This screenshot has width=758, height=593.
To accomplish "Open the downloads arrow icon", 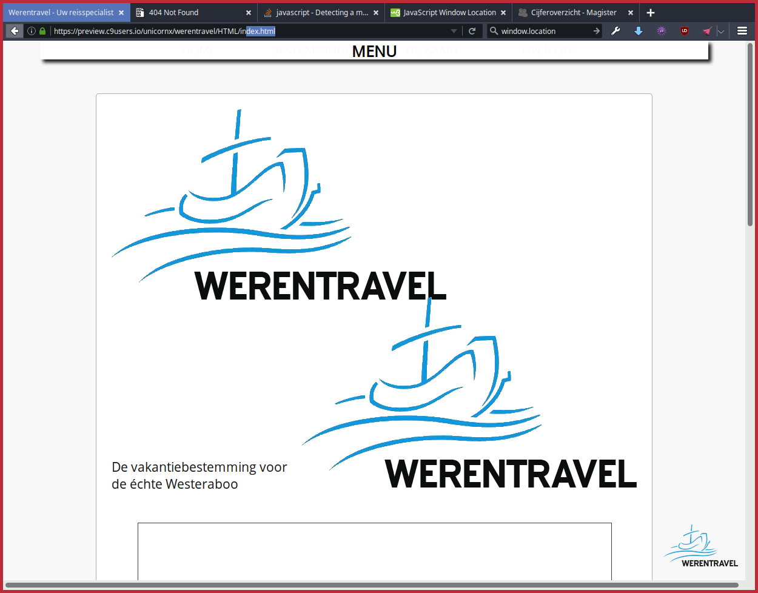I will pos(639,31).
